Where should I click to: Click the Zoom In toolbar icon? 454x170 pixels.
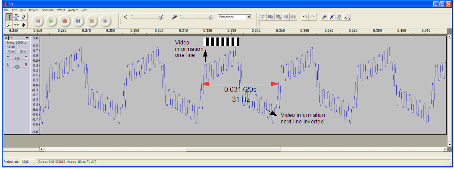click(324, 17)
